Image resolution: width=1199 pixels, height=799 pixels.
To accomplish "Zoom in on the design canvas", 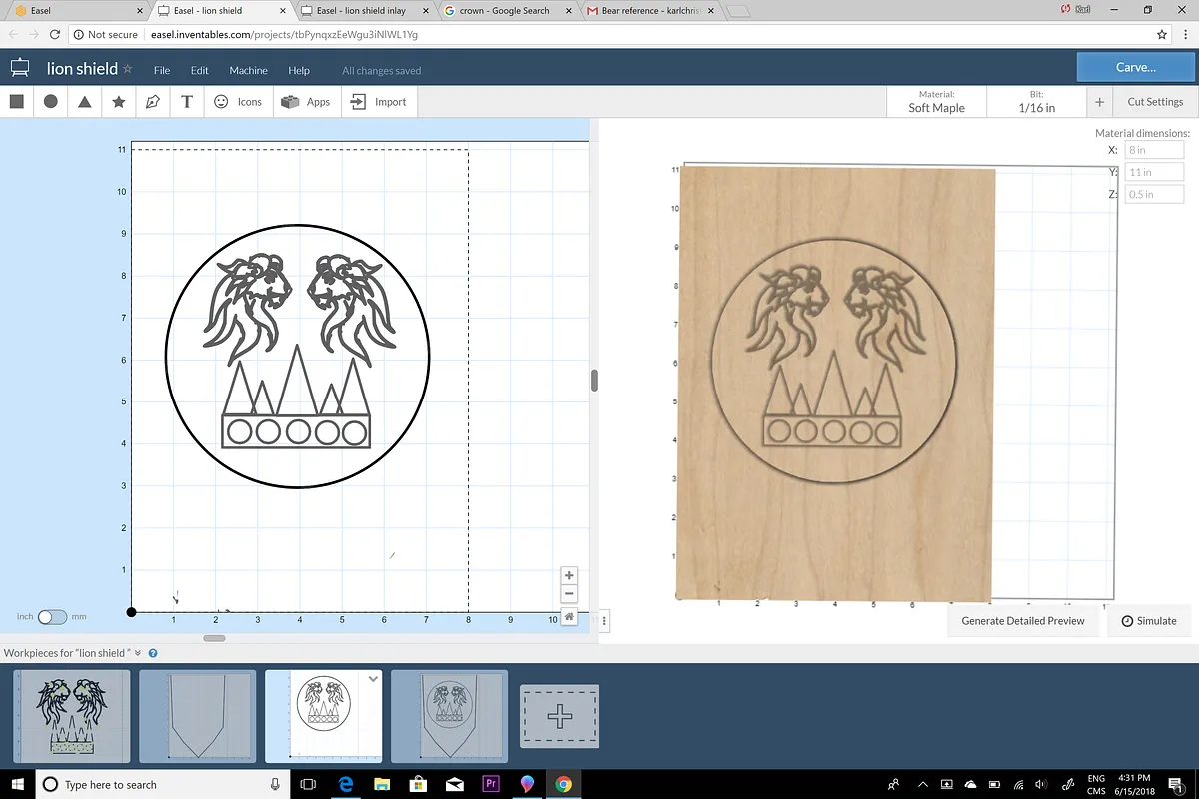I will coord(569,575).
